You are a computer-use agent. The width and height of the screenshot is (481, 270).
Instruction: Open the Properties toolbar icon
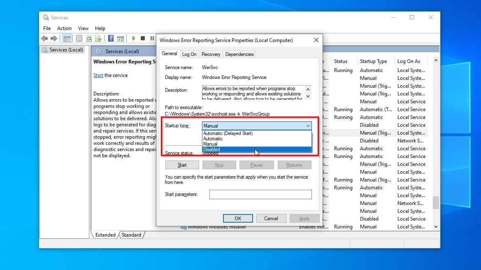click(79, 38)
